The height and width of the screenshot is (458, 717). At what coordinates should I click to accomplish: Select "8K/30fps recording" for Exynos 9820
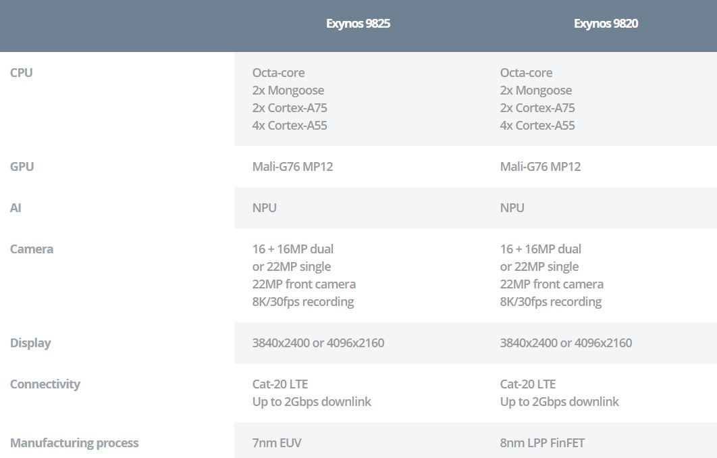tap(551, 302)
